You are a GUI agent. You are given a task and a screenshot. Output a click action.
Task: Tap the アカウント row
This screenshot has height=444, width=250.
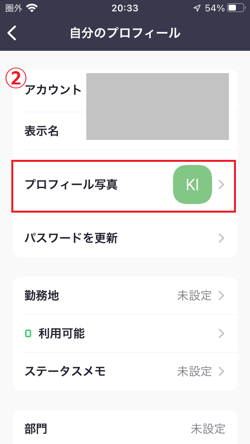click(53, 90)
